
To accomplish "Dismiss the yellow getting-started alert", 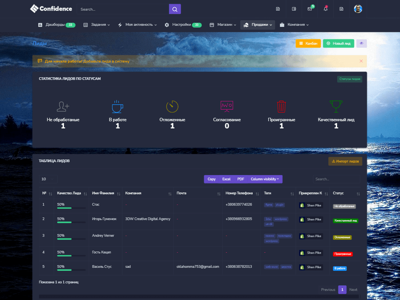I will (x=361, y=61).
